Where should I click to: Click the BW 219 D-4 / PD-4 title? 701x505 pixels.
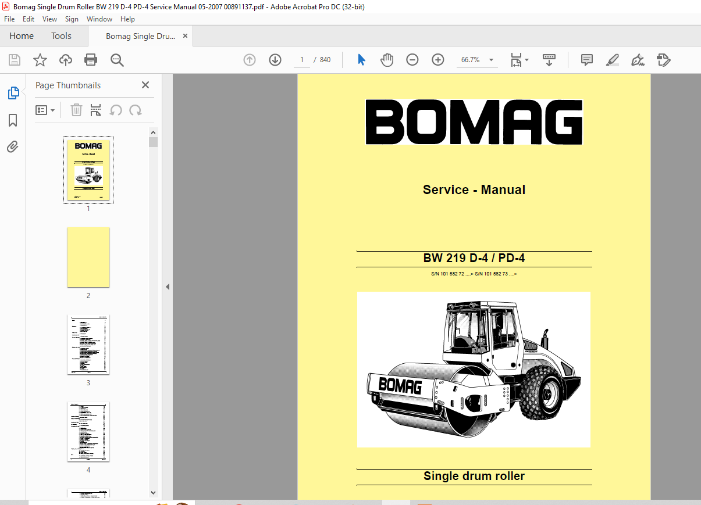[474, 259]
